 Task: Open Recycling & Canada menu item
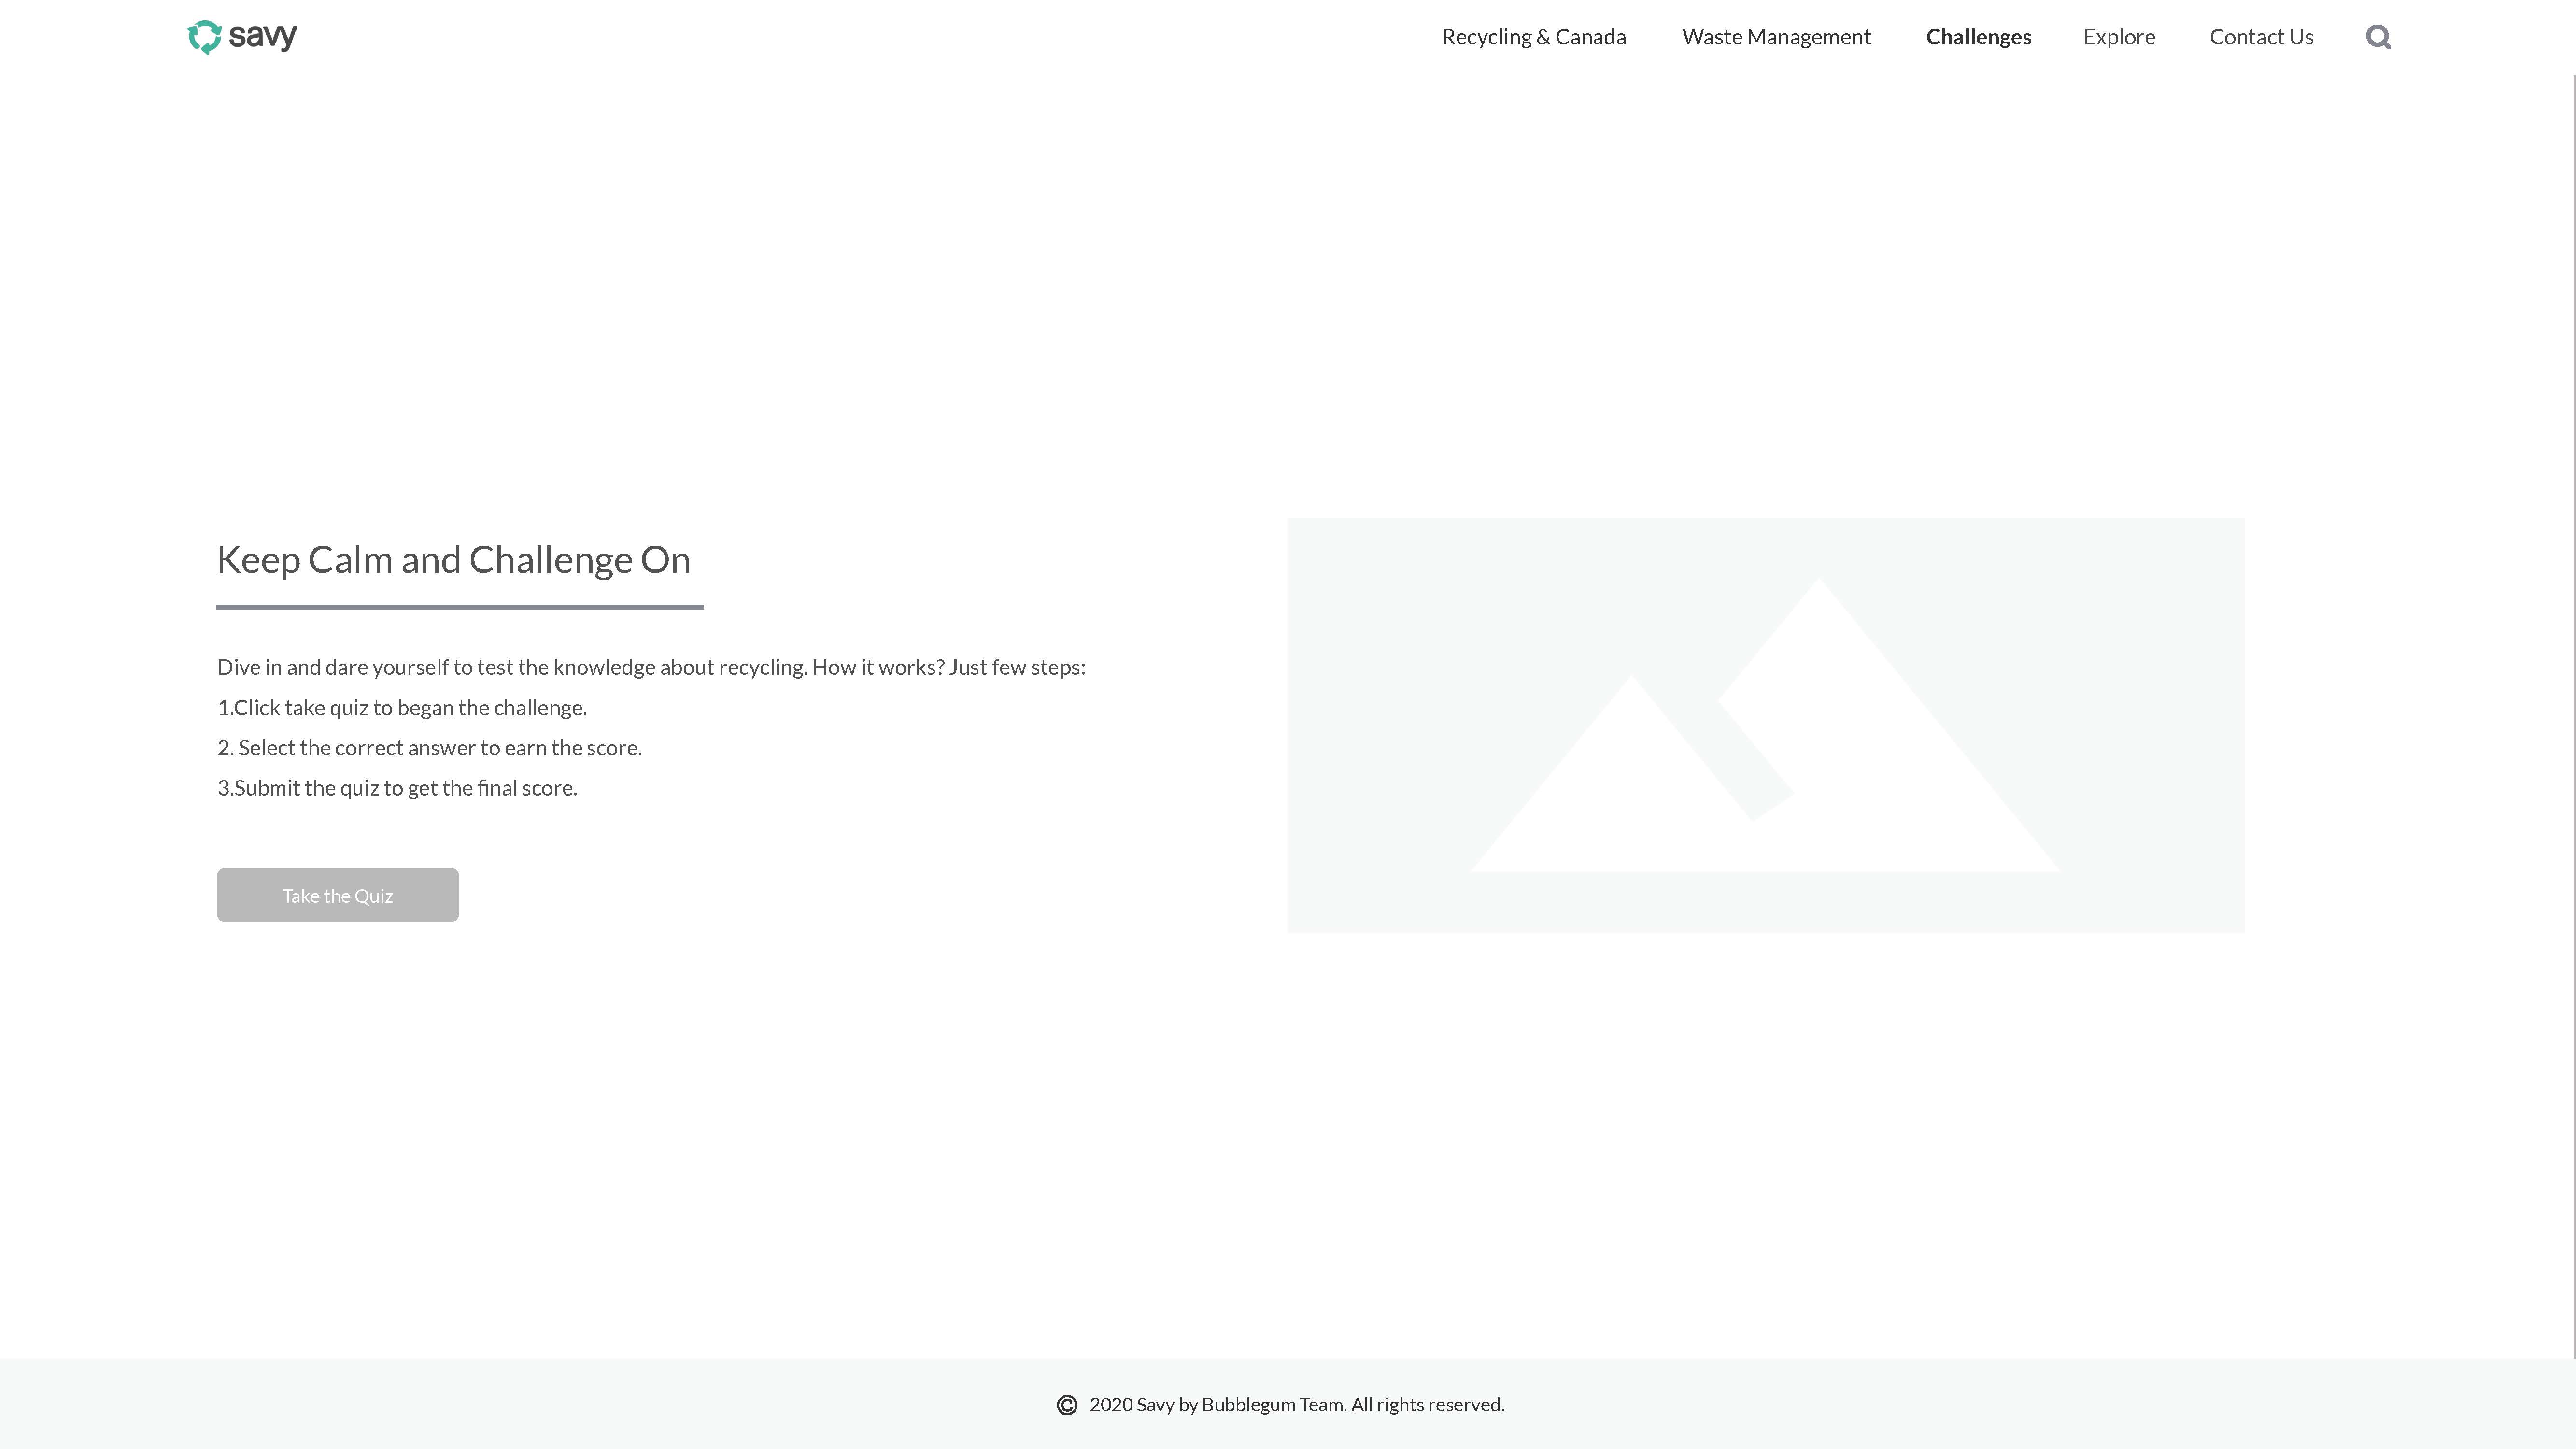click(x=1534, y=37)
